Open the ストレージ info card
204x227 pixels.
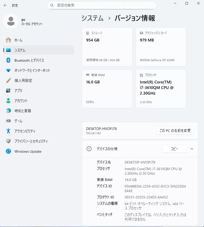[107, 47]
